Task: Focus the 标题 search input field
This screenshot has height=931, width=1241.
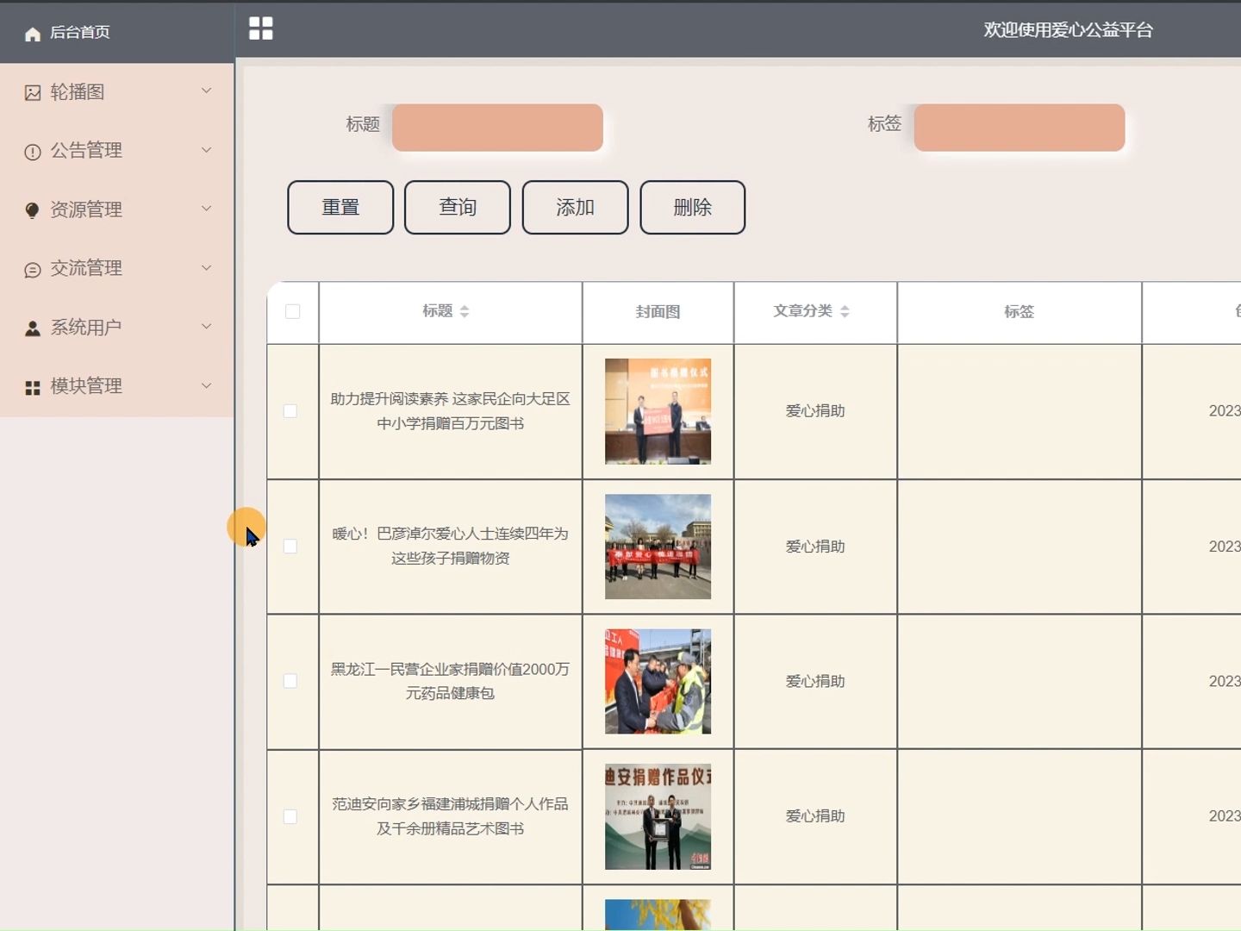Action: click(x=497, y=128)
